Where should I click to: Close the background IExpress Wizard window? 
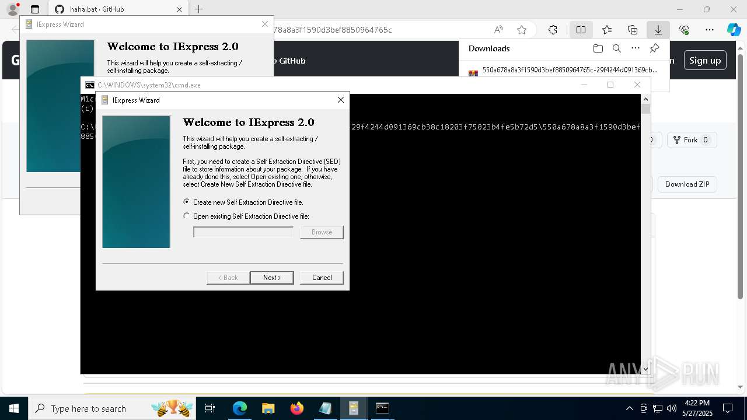[265, 24]
